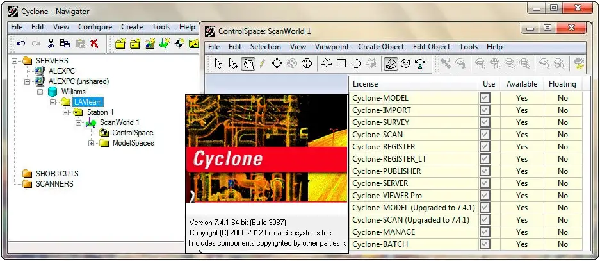600x261 pixels.
Task: Click the black-white target ControlSpace toolbar icon
Action: 179,44
